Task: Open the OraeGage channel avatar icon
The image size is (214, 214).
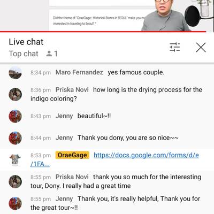Action: click(x=15, y=160)
